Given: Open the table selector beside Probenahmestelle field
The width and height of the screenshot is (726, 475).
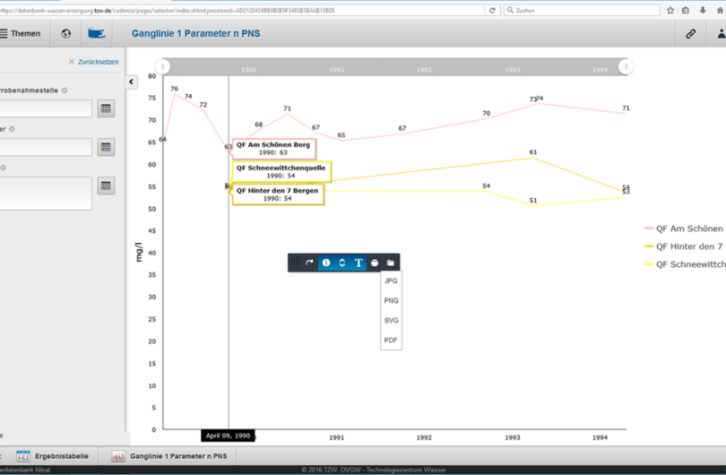Looking at the screenshot, I should coord(106,108).
